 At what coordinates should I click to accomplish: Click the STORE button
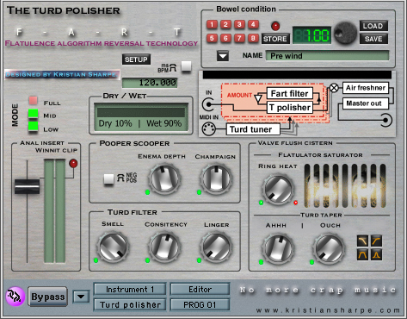(275, 39)
